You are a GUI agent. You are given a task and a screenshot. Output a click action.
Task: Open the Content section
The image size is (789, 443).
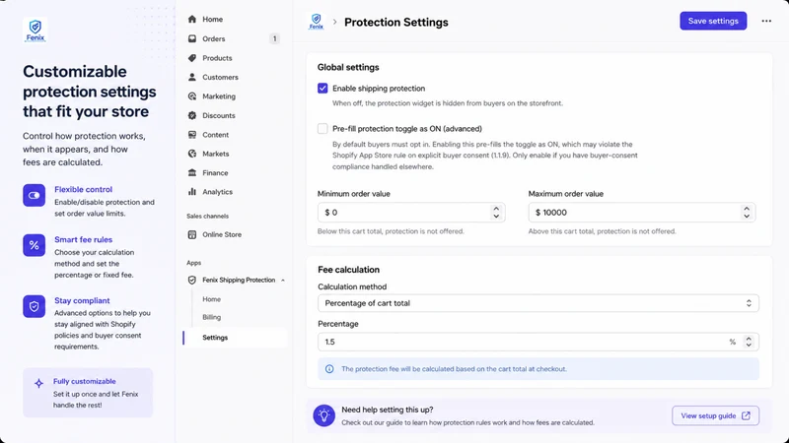tap(215, 135)
